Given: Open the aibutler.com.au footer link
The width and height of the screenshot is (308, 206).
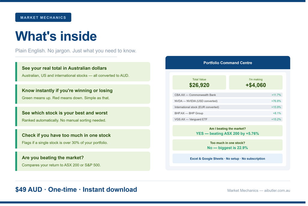Looking at the screenshot, I should pos(277,190).
